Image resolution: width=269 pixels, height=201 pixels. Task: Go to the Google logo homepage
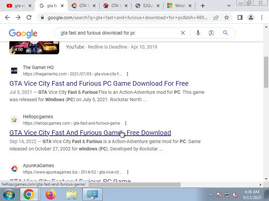[x=23, y=33]
